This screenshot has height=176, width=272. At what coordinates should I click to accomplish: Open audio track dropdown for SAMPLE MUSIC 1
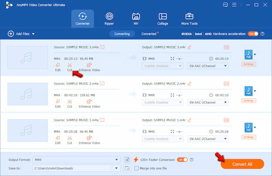(x=208, y=139)
